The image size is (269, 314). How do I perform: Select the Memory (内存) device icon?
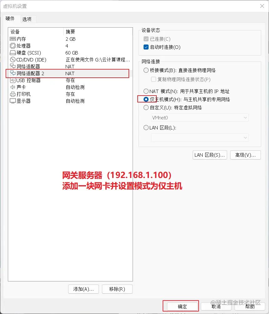pos(13,39)
